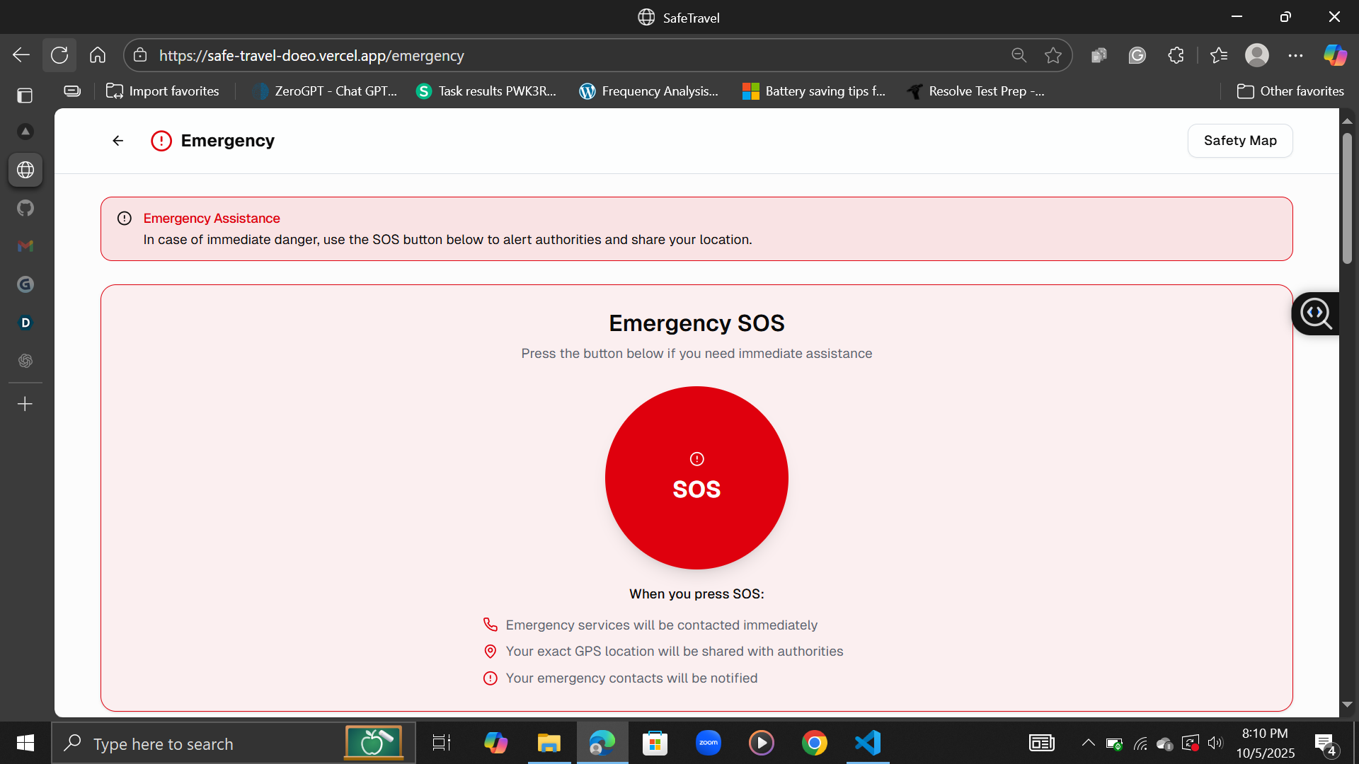
Task: Open the Gmail icon in the sidebar
Action: pyautogui.click(x=25, y=246)
